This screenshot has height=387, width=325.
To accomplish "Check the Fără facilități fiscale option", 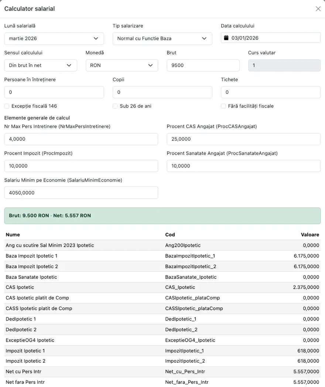I will 223,106.
